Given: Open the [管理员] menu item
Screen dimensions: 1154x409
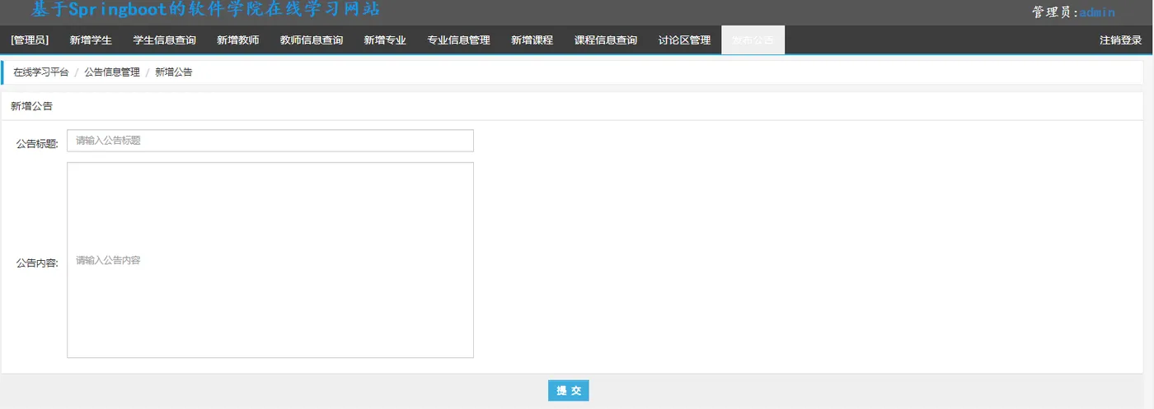Looking at the screenshot, I should coord(30,40).
